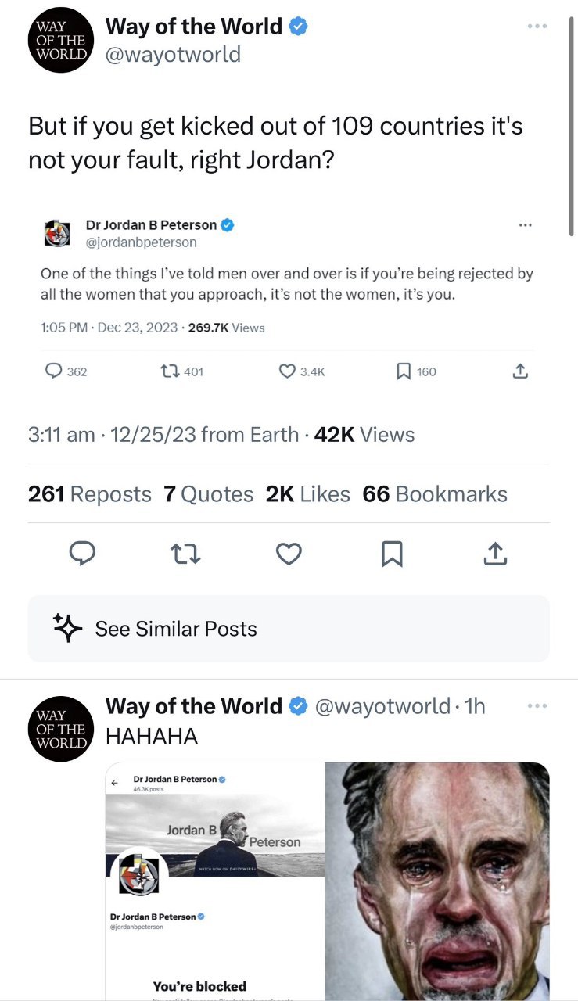Click the page scrollbar on the right edge

573,117
